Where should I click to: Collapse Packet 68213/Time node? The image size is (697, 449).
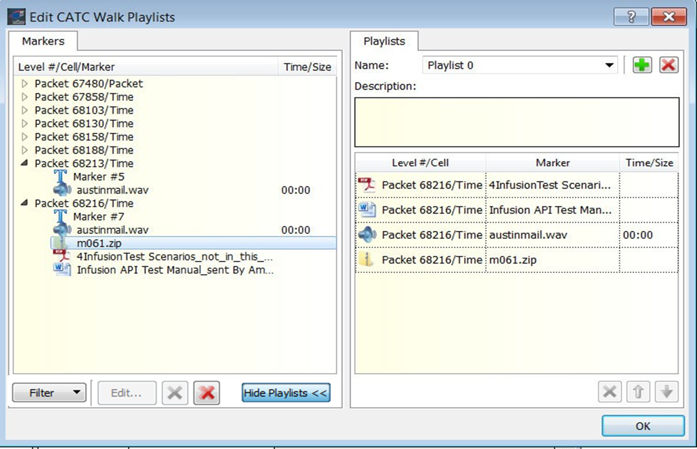24,163
